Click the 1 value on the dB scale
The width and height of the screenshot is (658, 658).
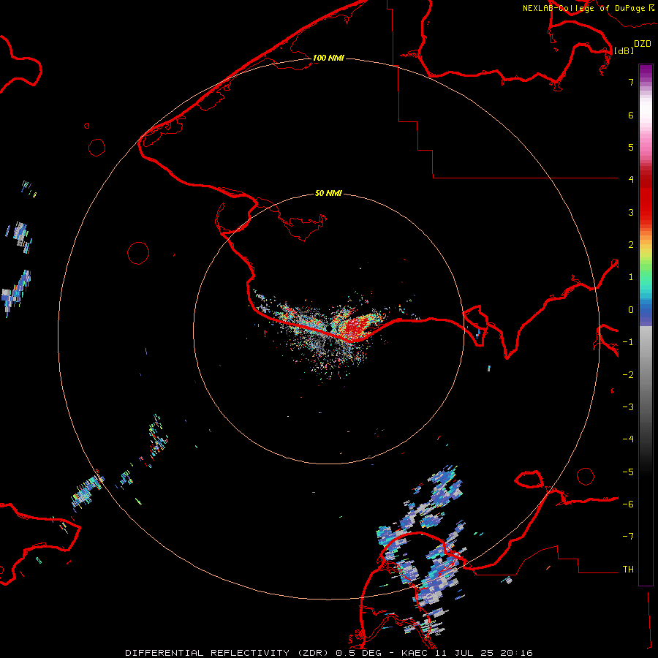[x=631, y=277]
